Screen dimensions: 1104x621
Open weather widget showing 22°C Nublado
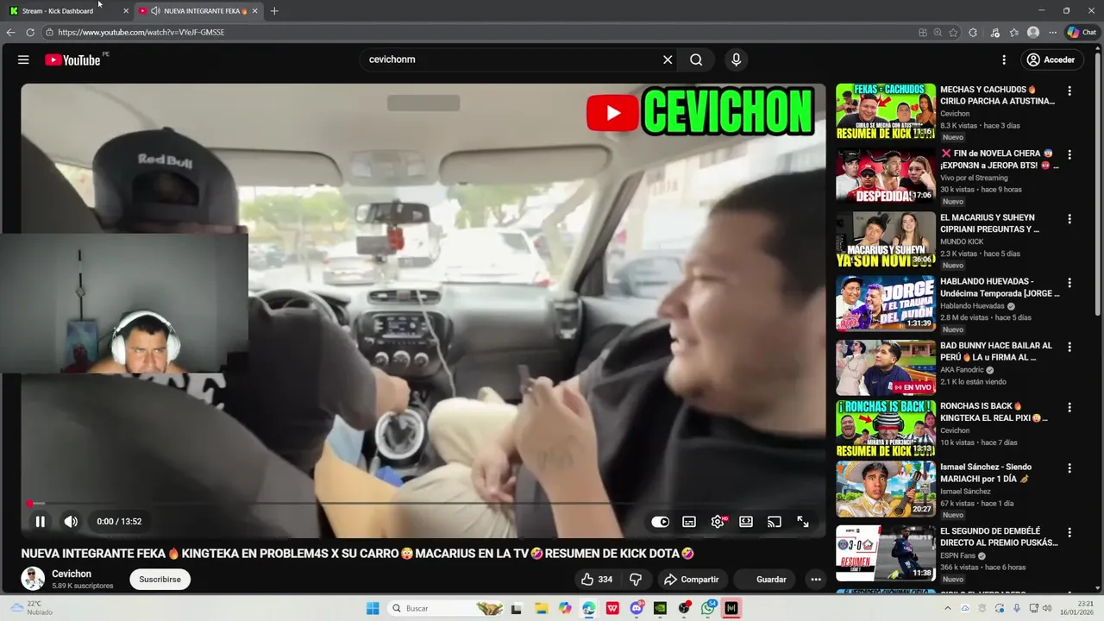click(30, 608)
